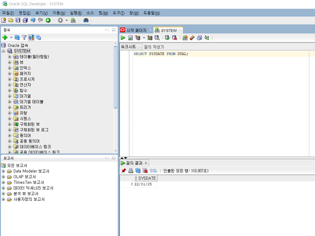
Task: Click the SQL History clock icon
Action: tap(199, 38)
